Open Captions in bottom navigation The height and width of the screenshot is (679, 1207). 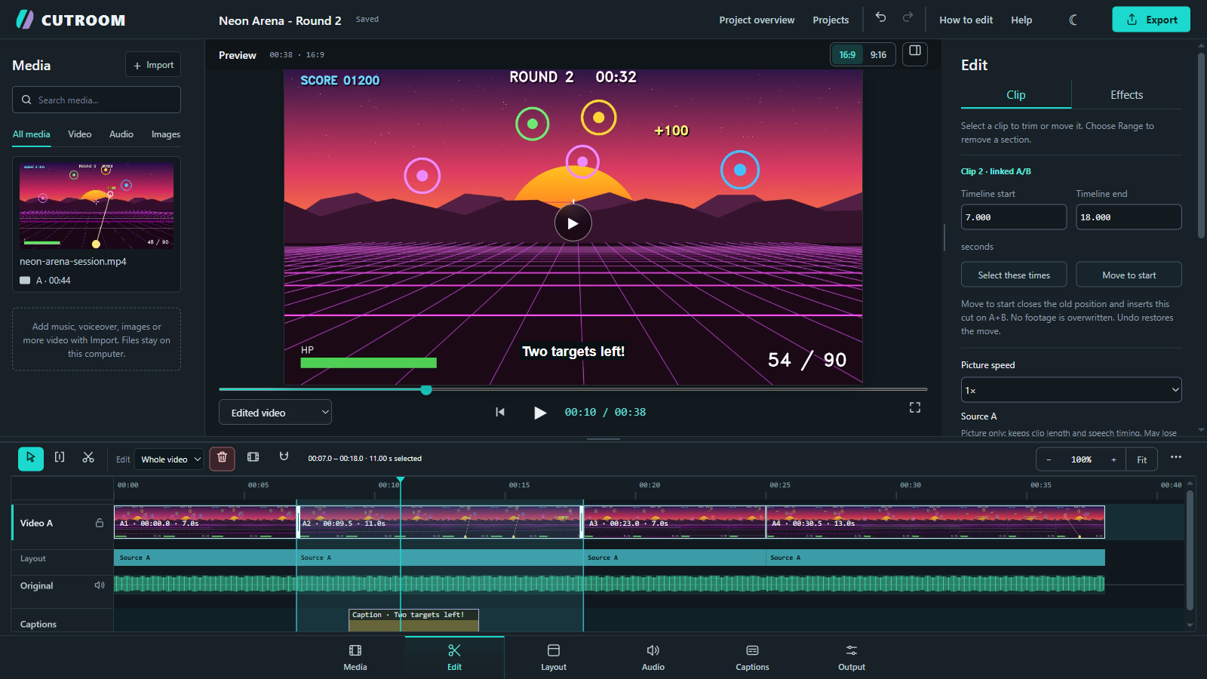tap(752, 657)
